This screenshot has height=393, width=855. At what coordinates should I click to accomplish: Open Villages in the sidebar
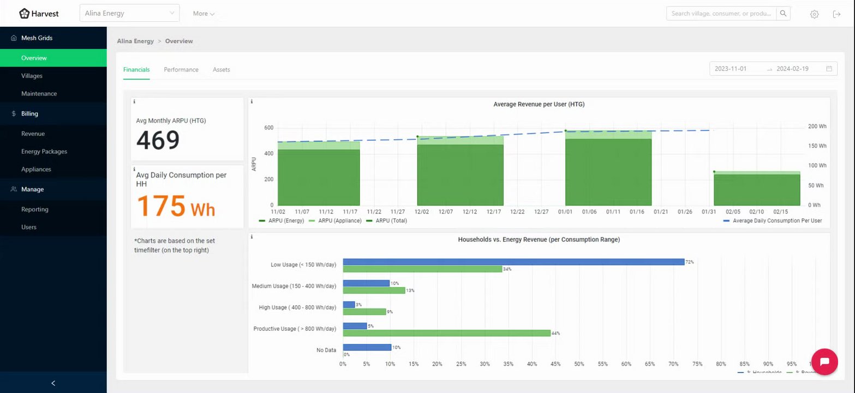pyautogui.click(x=32, y=76)
